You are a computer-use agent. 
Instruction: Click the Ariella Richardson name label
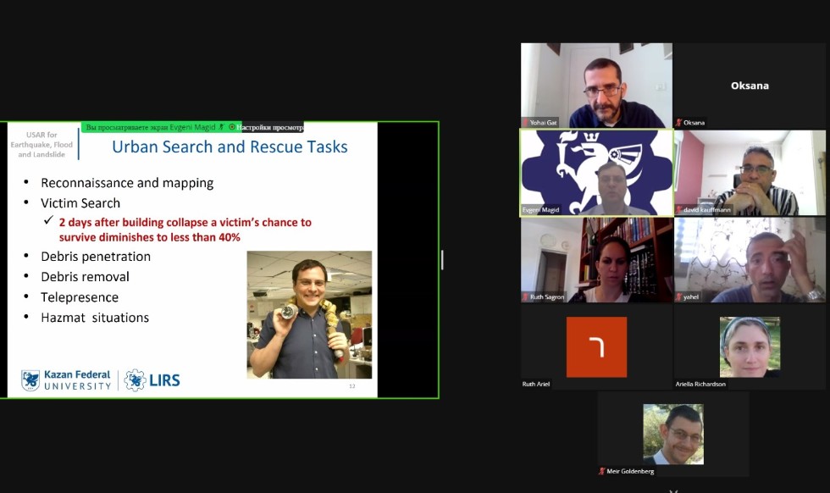click(x=702, y=384)
